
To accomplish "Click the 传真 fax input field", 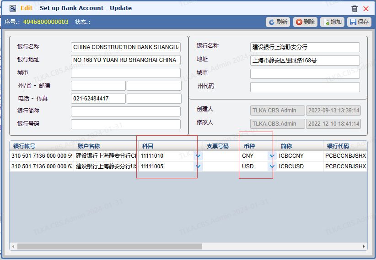I will 154,99.
